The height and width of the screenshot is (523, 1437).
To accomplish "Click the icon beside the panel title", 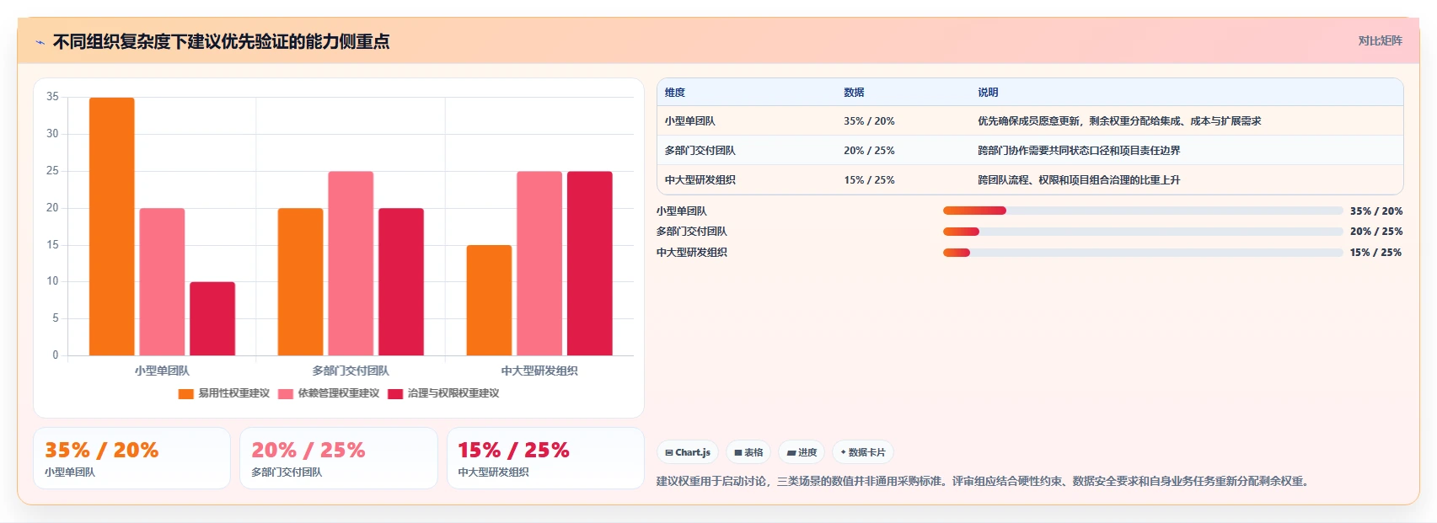I will (x=40, y=42).
